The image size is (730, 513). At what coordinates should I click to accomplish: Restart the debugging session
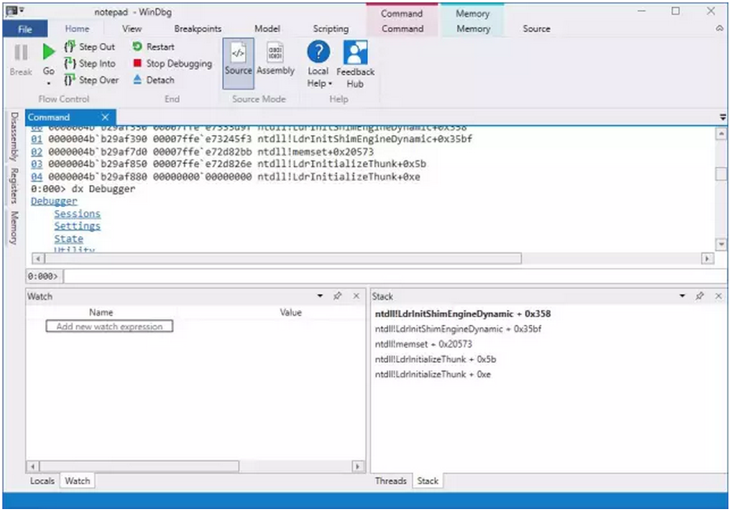click(153, 46)
